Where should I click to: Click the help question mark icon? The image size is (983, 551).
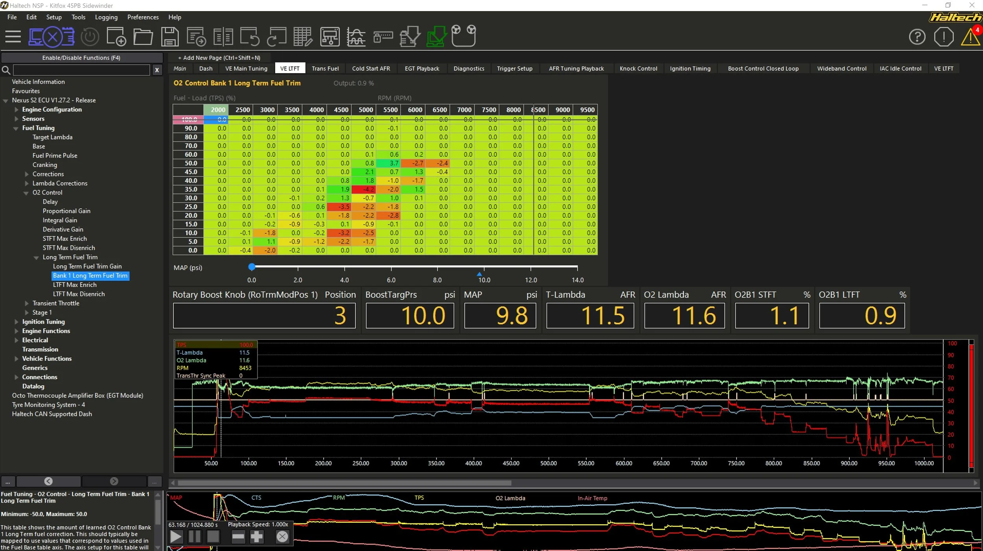[x=917, y=37]
